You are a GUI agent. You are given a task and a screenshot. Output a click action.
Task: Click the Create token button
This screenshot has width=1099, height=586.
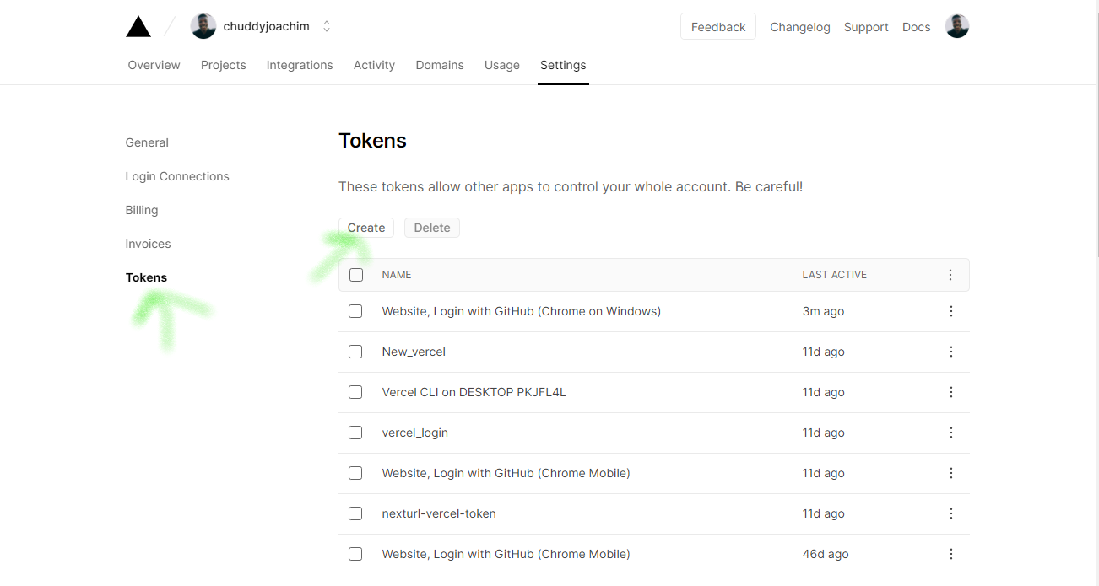366,228
